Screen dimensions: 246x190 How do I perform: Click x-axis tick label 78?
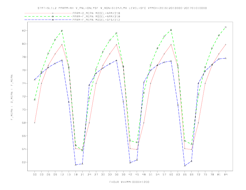coord(212,174)
